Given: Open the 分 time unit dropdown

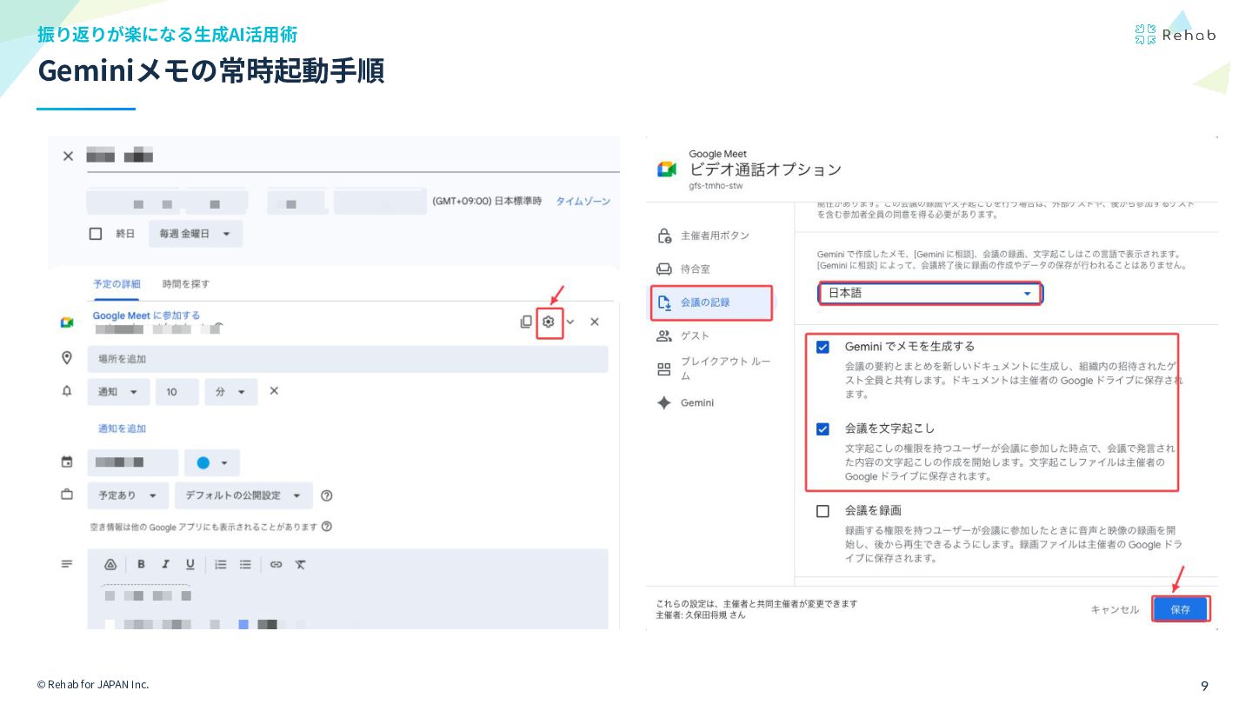Looking at the screenshot, I should click(x=231, y=392).
